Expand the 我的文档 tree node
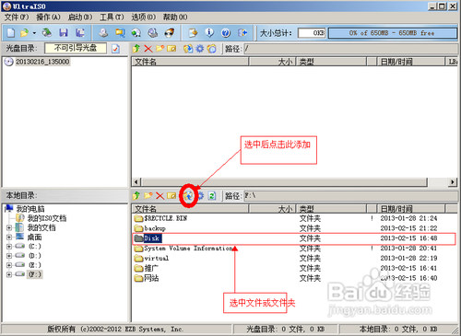Screen dimensions: 461x336 [x=9, y=227]
